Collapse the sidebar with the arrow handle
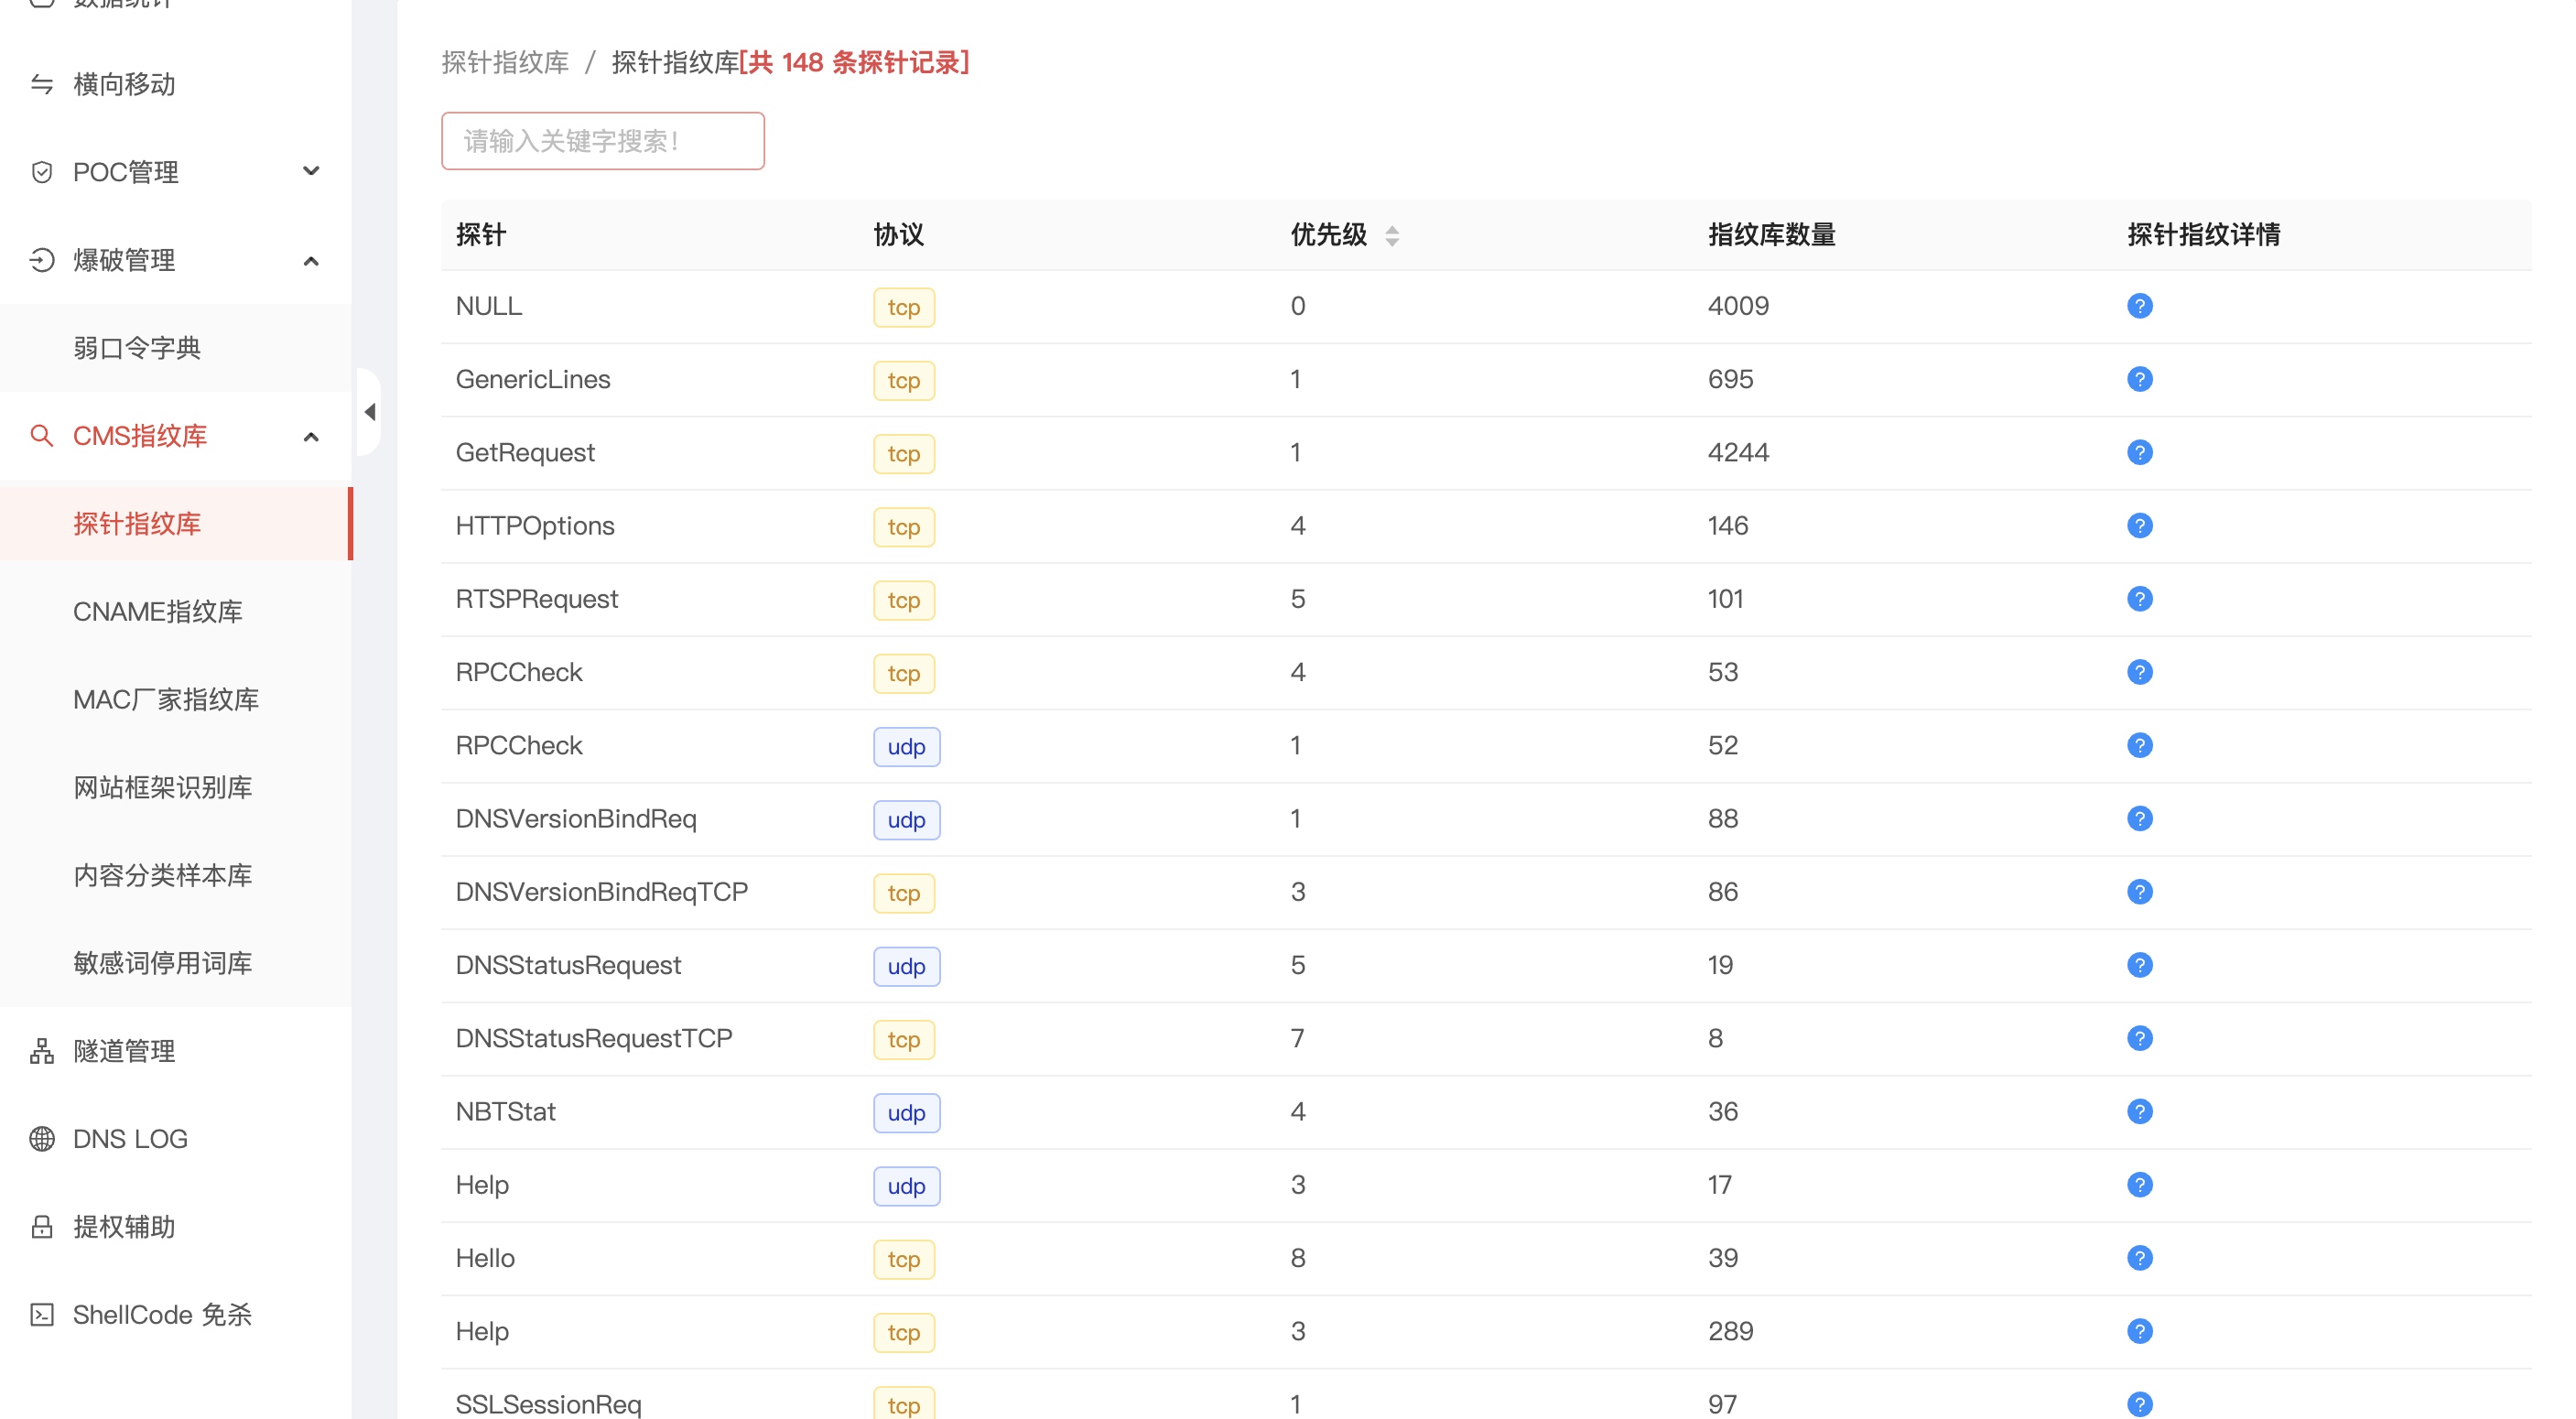2576x1419 pixels. [370, 412]
